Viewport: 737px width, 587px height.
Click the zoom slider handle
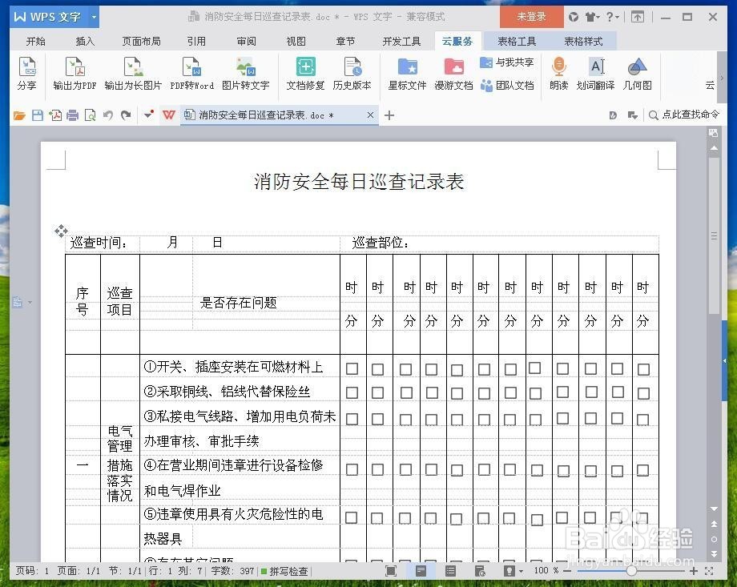[x=631, y=571]
